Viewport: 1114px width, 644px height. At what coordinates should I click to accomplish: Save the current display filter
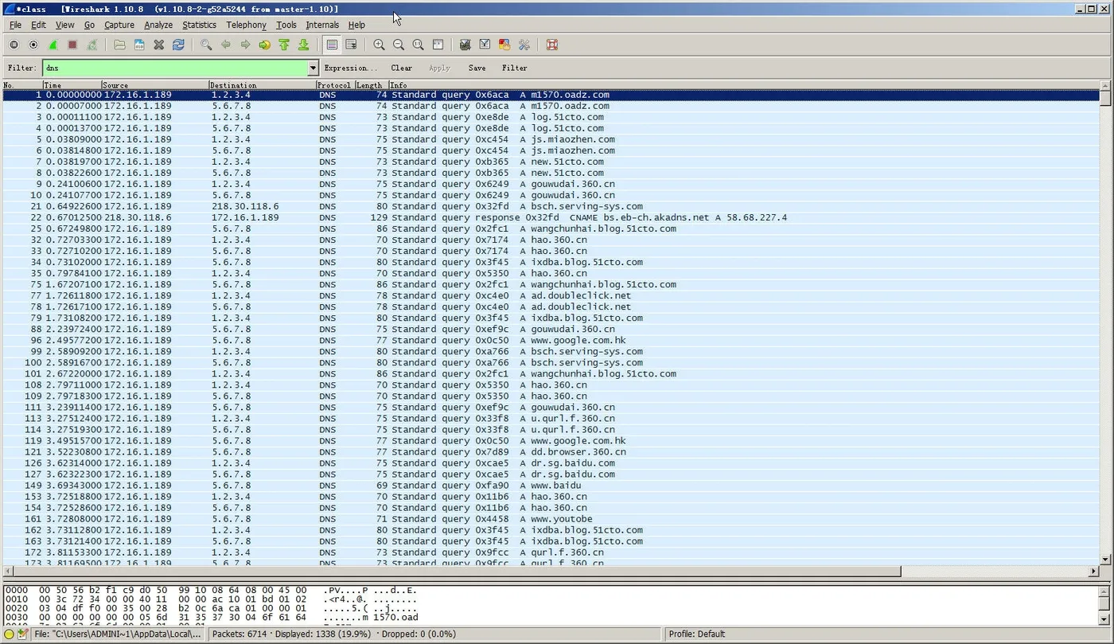[477, 68]
